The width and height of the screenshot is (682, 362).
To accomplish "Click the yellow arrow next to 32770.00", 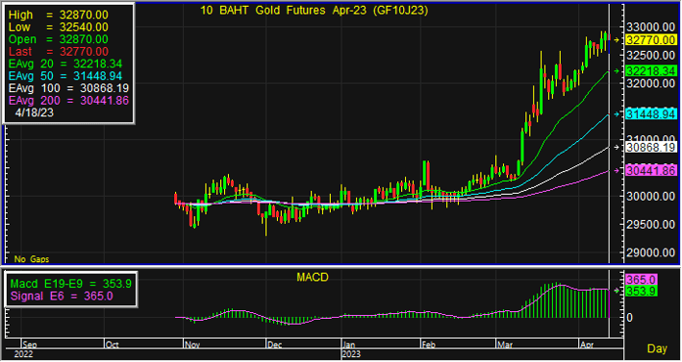I will pyautogui.click(x=616, y=40).
